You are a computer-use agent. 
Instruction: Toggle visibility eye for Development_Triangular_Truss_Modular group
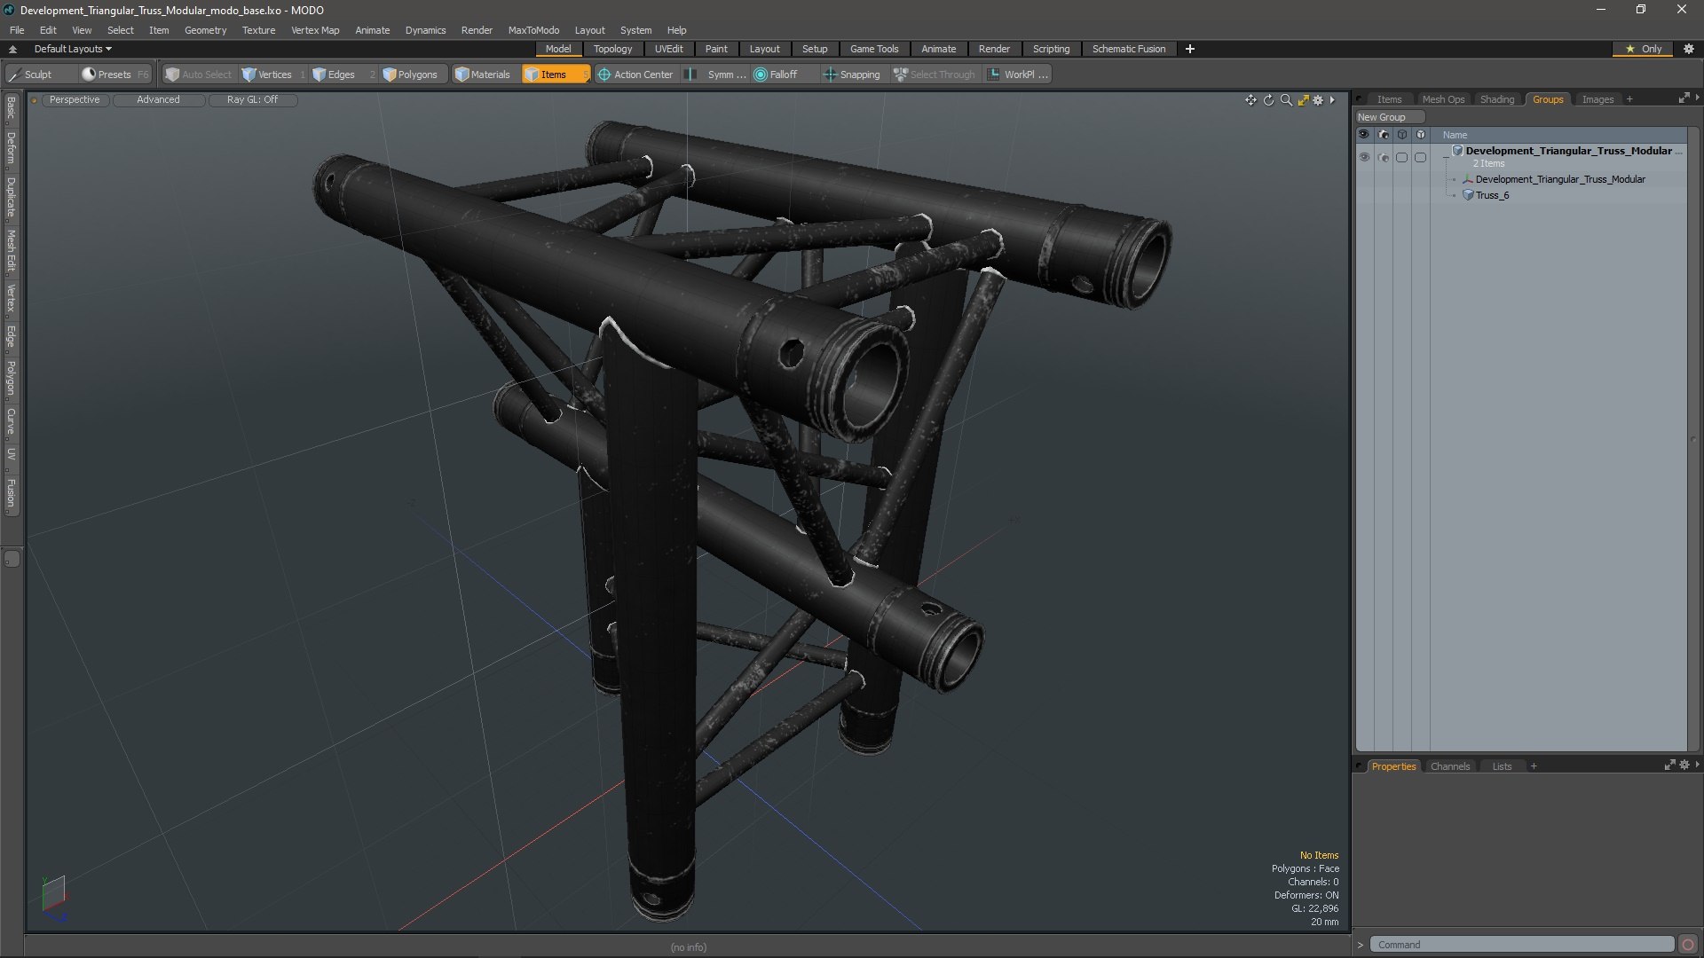click(1364, 157)
